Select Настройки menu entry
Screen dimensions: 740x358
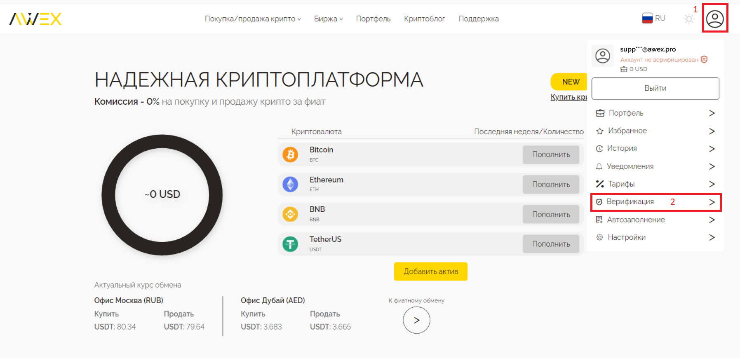pyautogui.click(x=656, y=237)
